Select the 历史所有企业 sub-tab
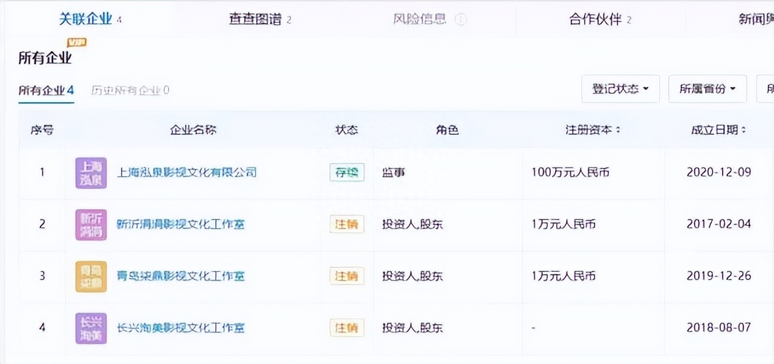 coord(130,91)
